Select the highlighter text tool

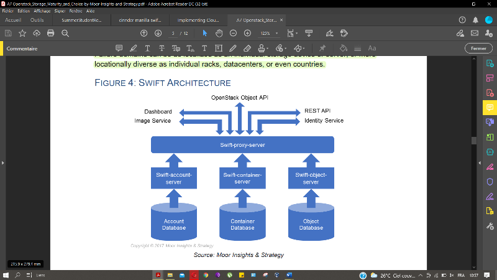(x=132, y=48)
